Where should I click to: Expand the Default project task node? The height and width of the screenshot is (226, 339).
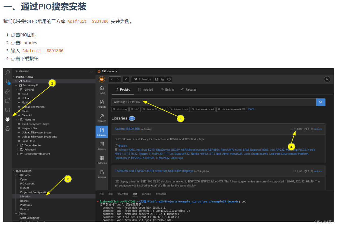coord(27,81)
